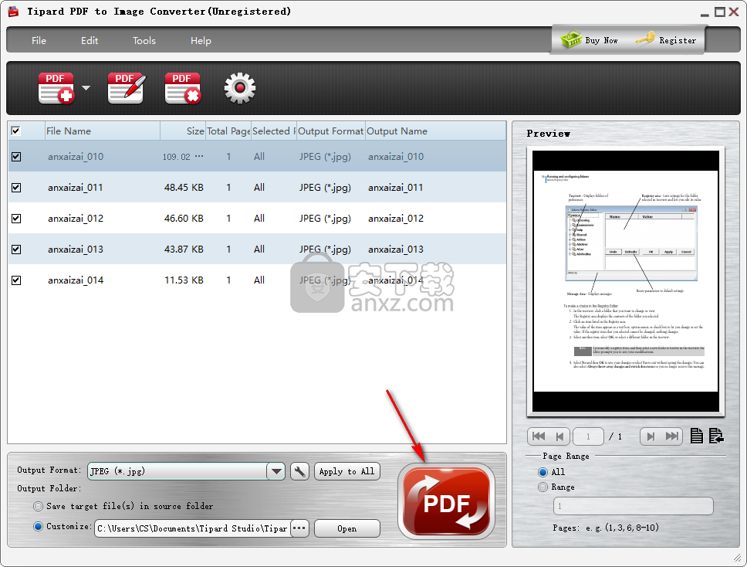This screenshot has width=747, height=567.
Task: Uncheck the anxaizai_013 row checkbox
Action: (x=16, y=250)
